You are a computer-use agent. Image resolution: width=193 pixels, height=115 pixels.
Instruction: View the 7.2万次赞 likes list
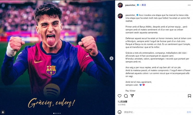click(122, 102)
